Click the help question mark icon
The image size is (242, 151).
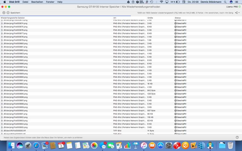pyautogui.click(x=237, y=137)
